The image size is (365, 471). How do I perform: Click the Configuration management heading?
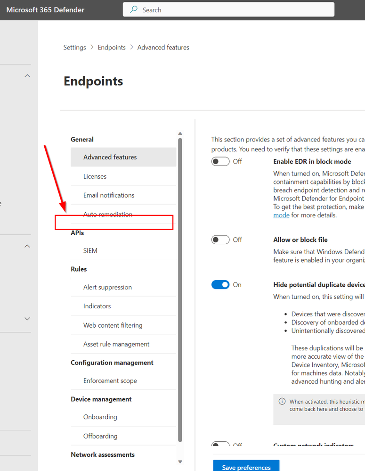coord(112,363)
